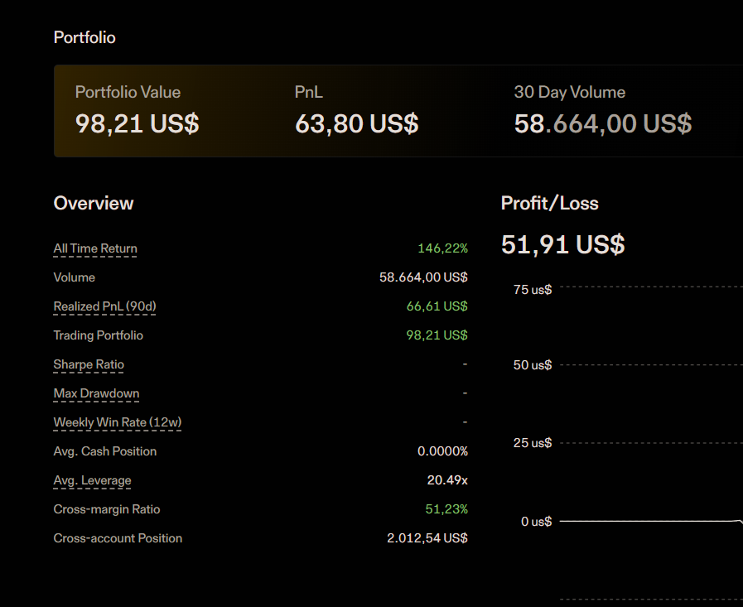The width and height of the screenshot is (743, 607).
Task: Click the 146,22% All Time Return value
Action: (442, 248)
